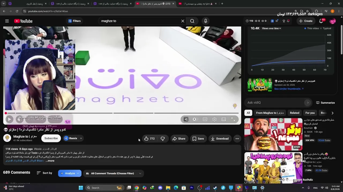Click the #toxic hashtag above the description
This screenshot has height=192, width=343.
(38, 149)
